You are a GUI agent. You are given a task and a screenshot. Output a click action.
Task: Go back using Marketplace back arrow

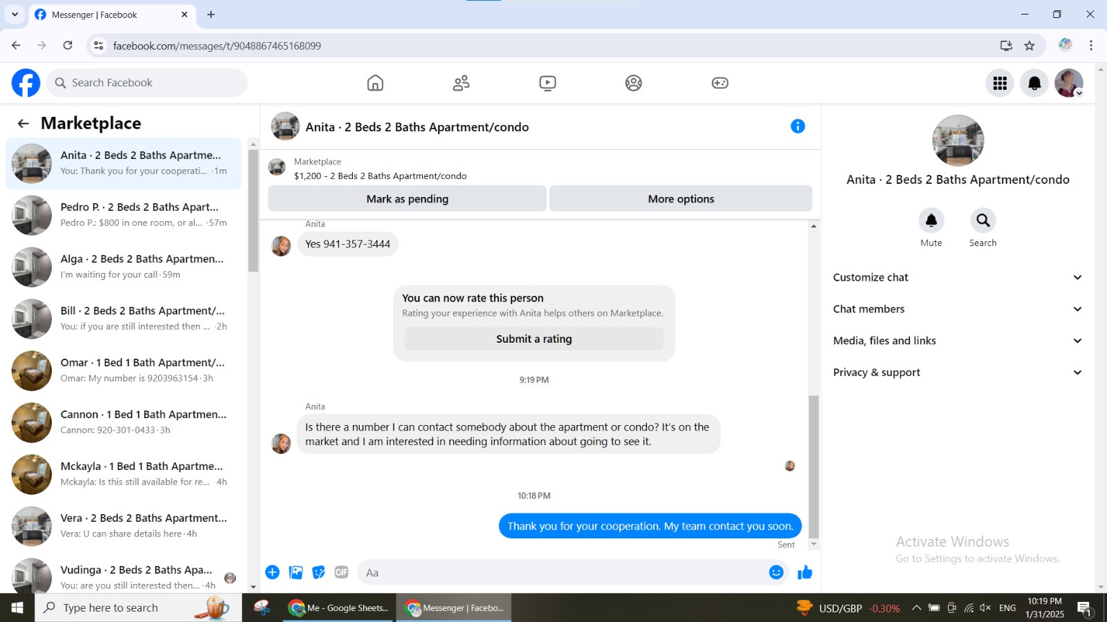(24, 124)
